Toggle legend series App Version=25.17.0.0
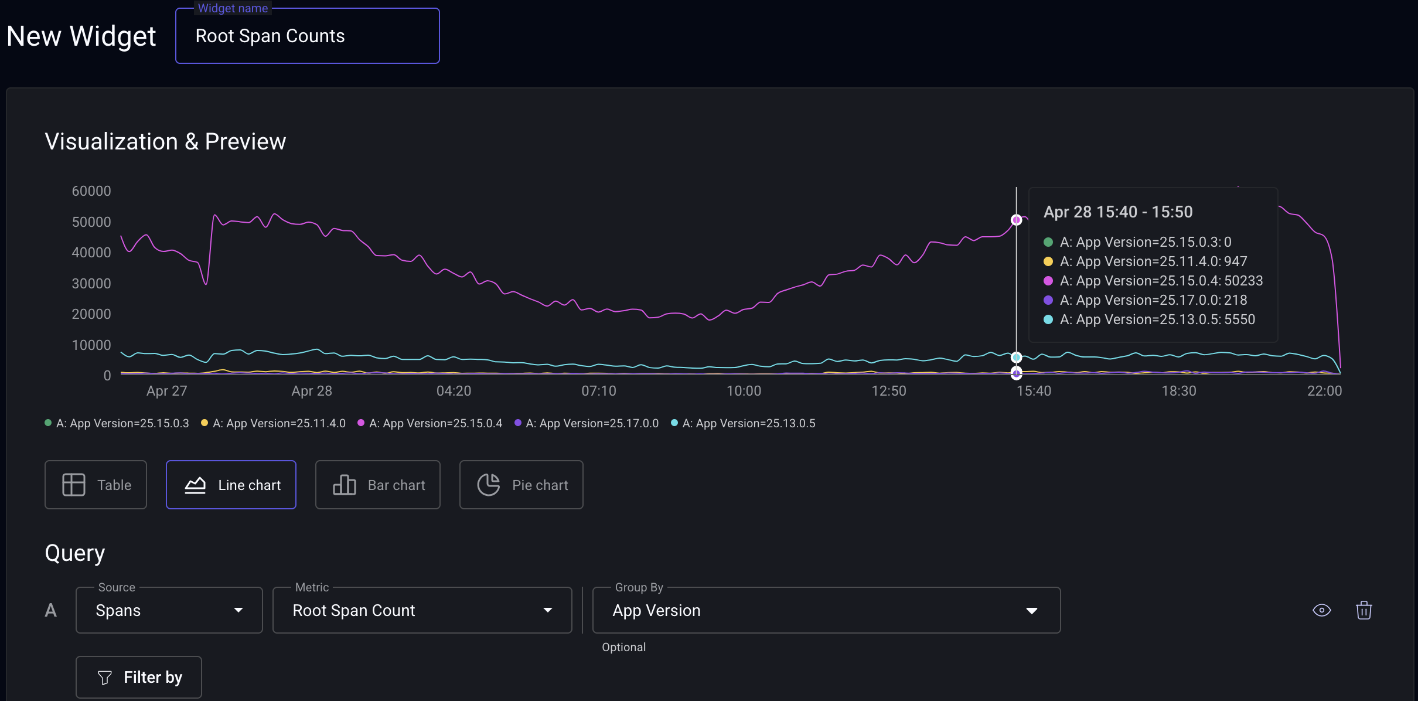The height and width of the screenshot is (701, 1418). pos(587,423)
